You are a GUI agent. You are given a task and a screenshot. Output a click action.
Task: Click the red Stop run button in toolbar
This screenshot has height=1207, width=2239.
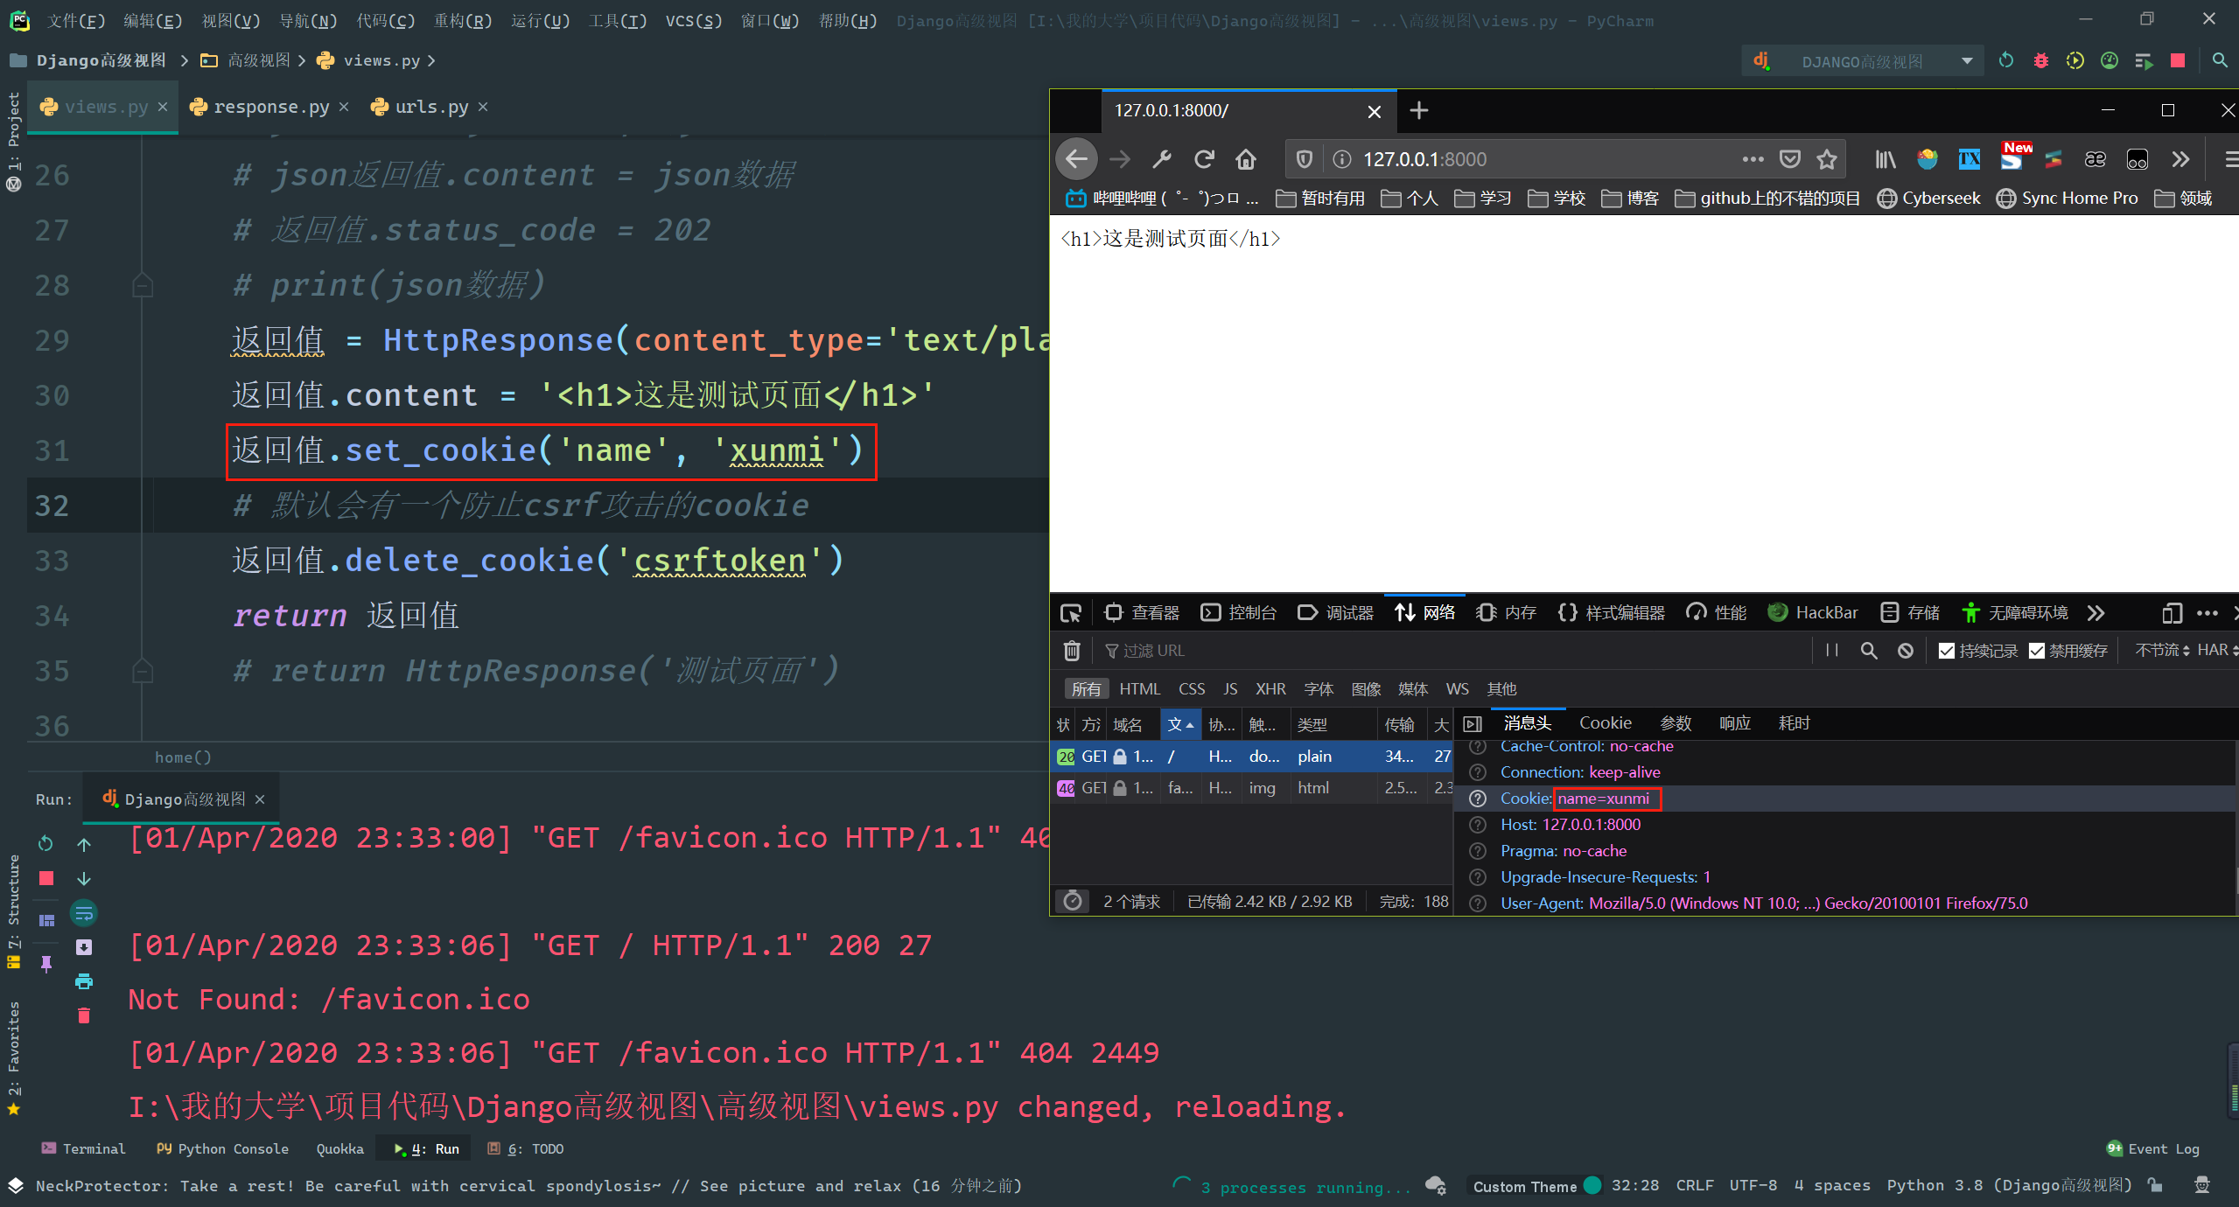pyautogui.click(x=2178, y=60)
